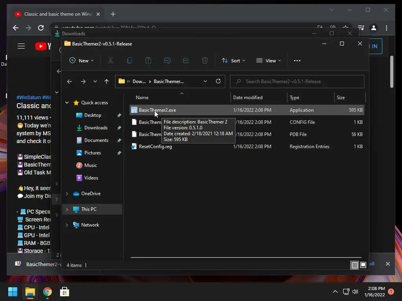The image size is (402, 301).
Task: Open the Sort dropdown
Action: 233,61
